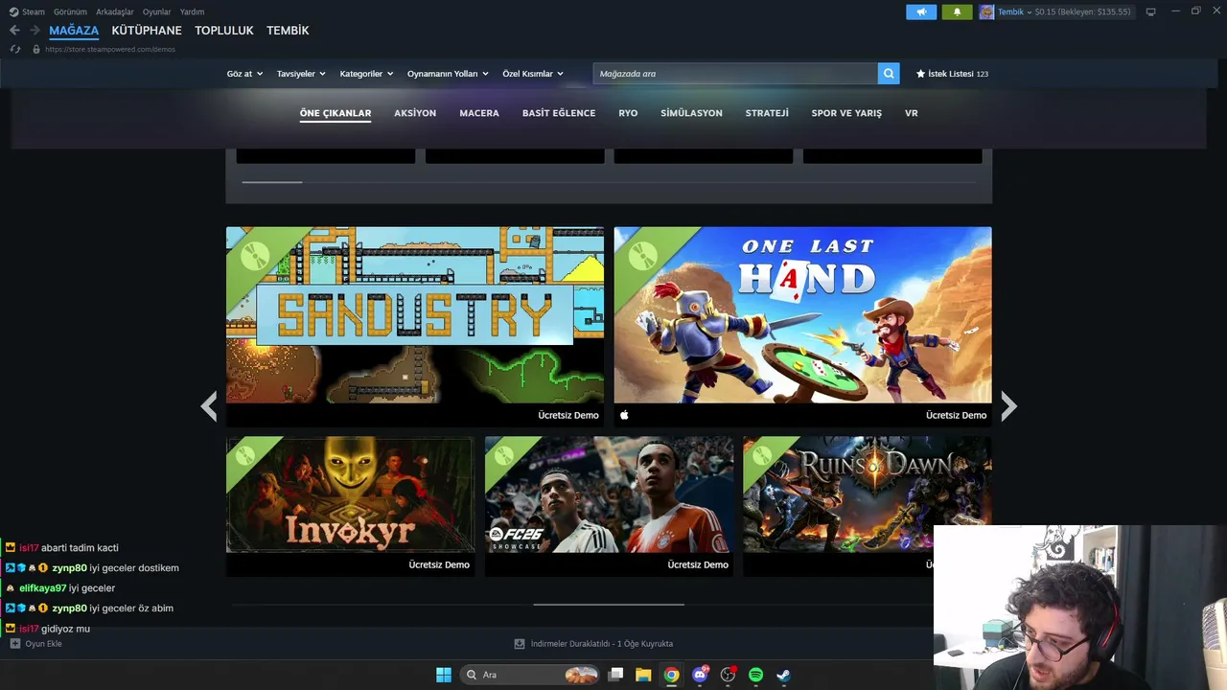Open the Windows Start menu

(x=444, y=675)
